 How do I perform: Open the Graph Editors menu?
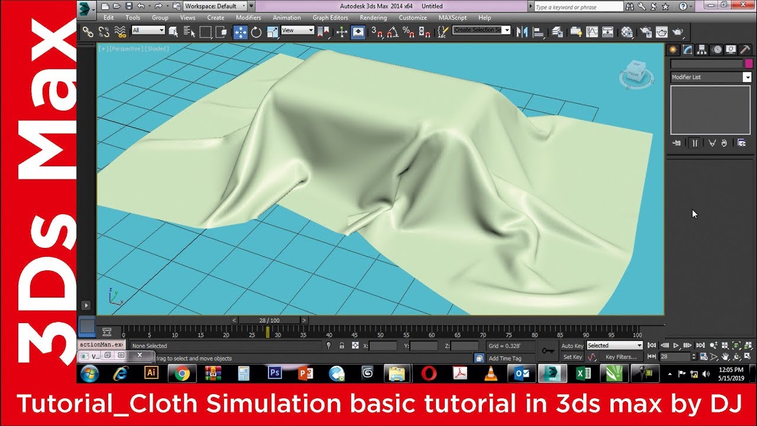tap(330, 18)
